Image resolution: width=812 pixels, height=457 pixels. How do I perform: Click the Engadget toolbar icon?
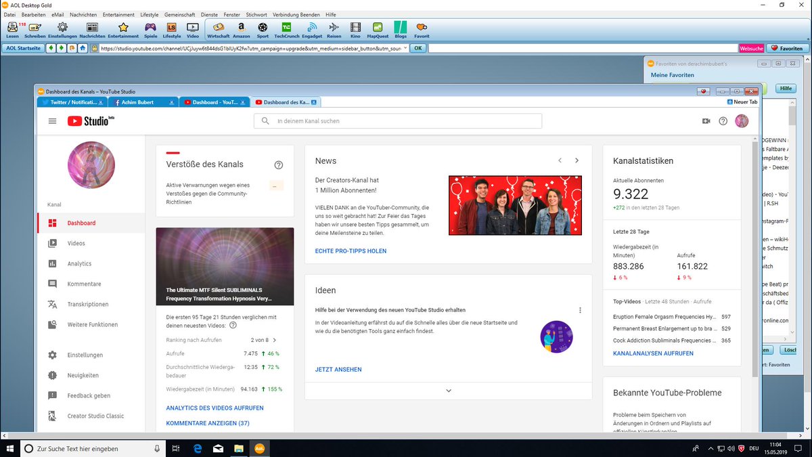[312, 29]
